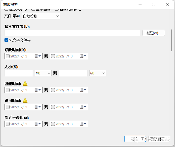Click the 确定 confirm button
This screenshot has height=147, width=175.
(135, 139)
